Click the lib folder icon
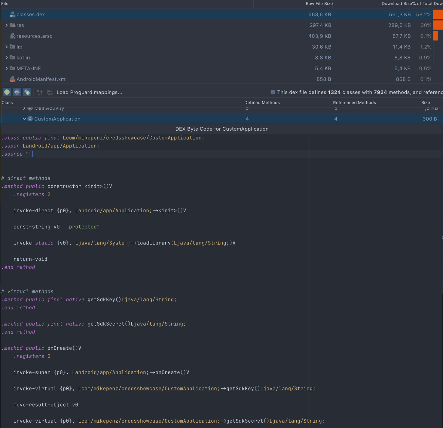443x428 pixels. coord(12,47)
